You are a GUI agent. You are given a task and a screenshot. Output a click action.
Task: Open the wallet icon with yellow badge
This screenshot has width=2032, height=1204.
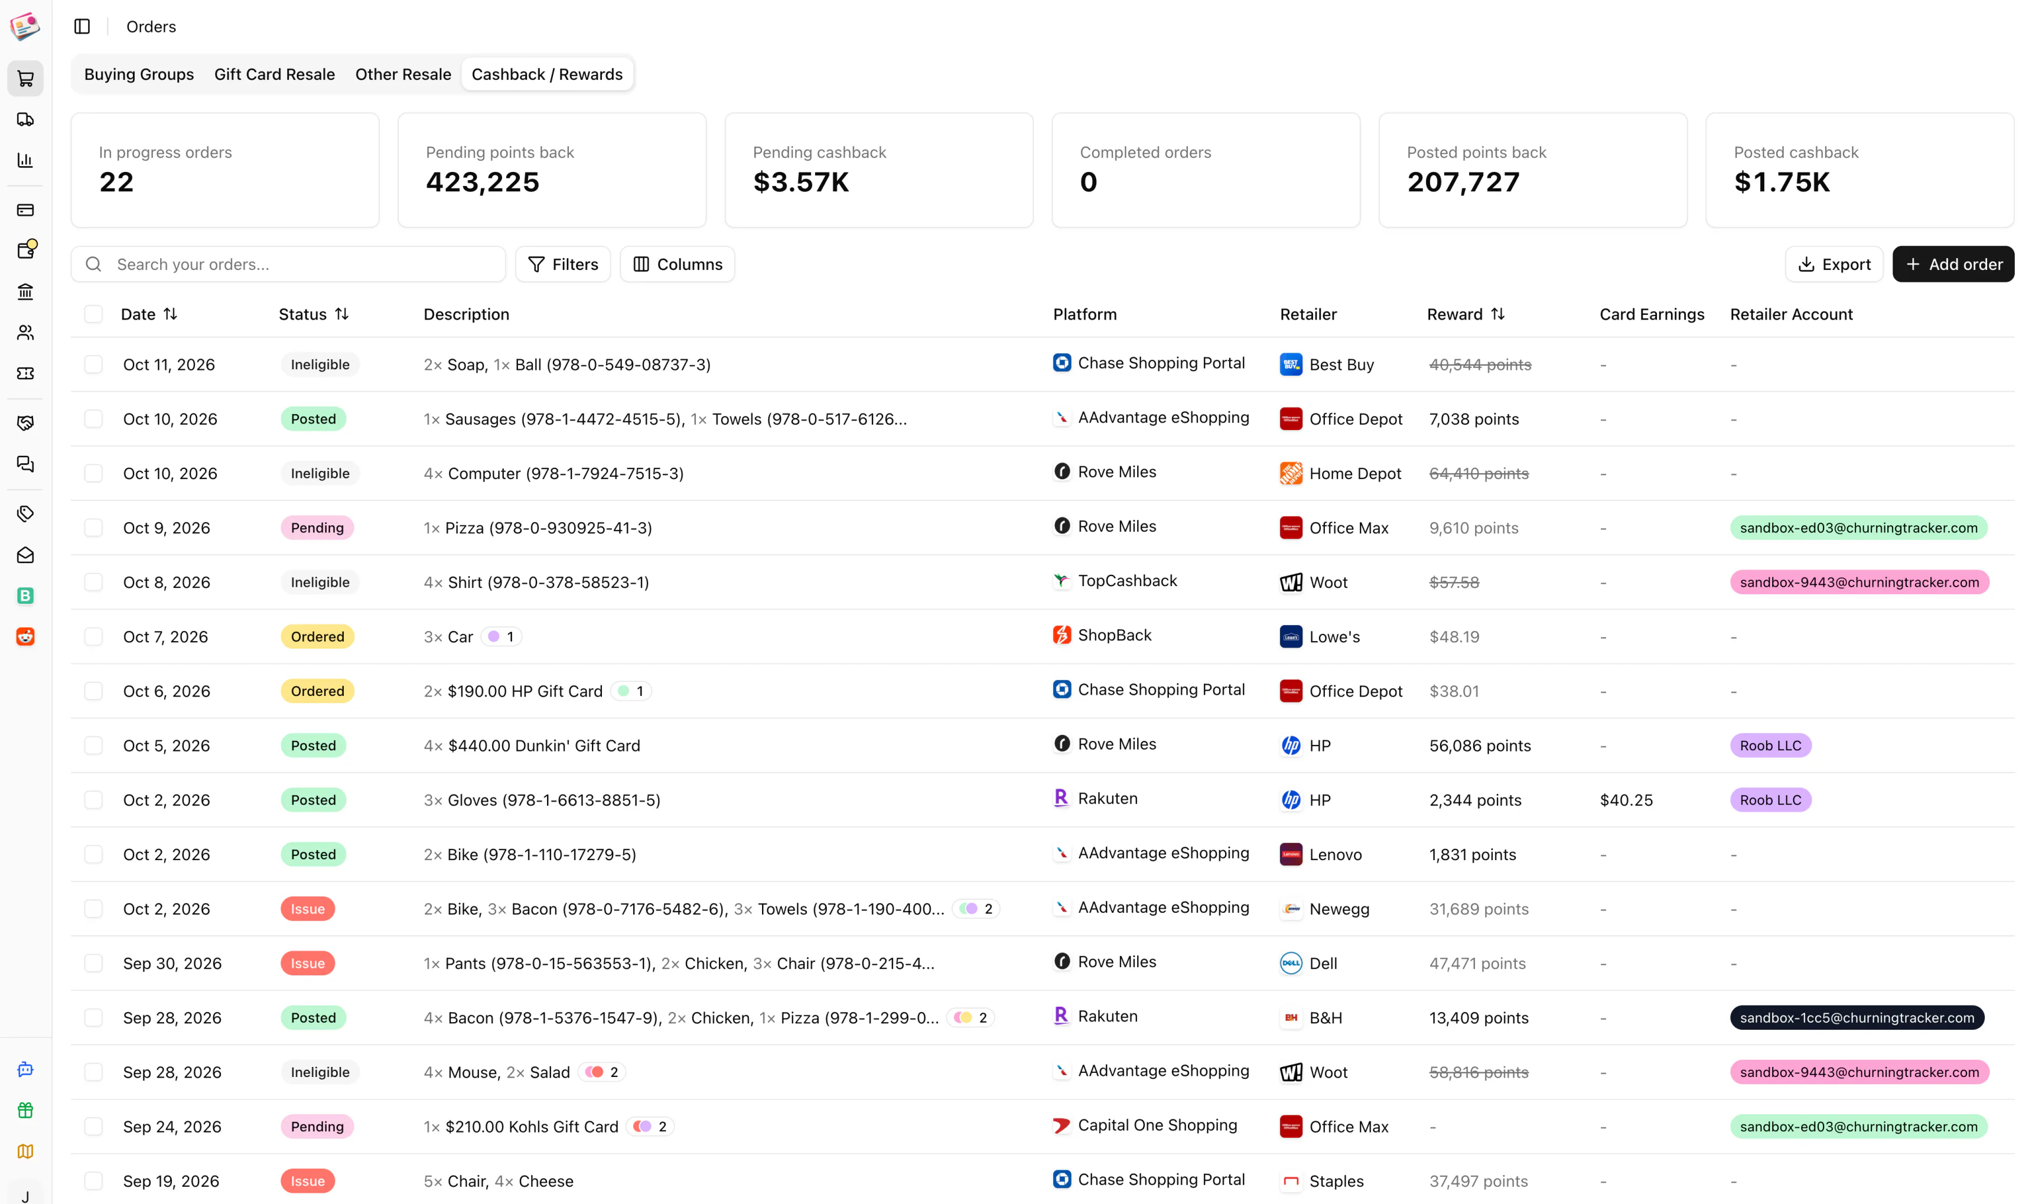[25, 250]
